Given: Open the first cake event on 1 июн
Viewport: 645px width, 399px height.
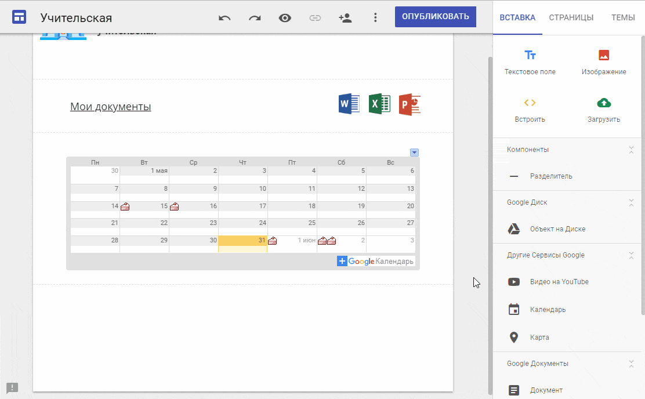Looking at the screenshot, I should tap(322, 241).
